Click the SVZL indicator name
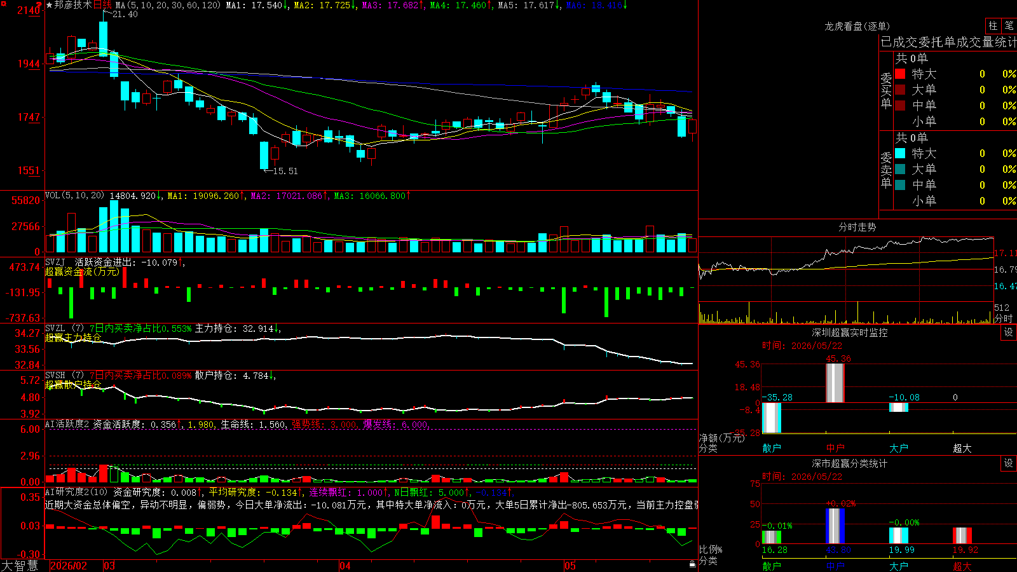The height and width of the screenshot is (572, 1017). tap(55, 329)
